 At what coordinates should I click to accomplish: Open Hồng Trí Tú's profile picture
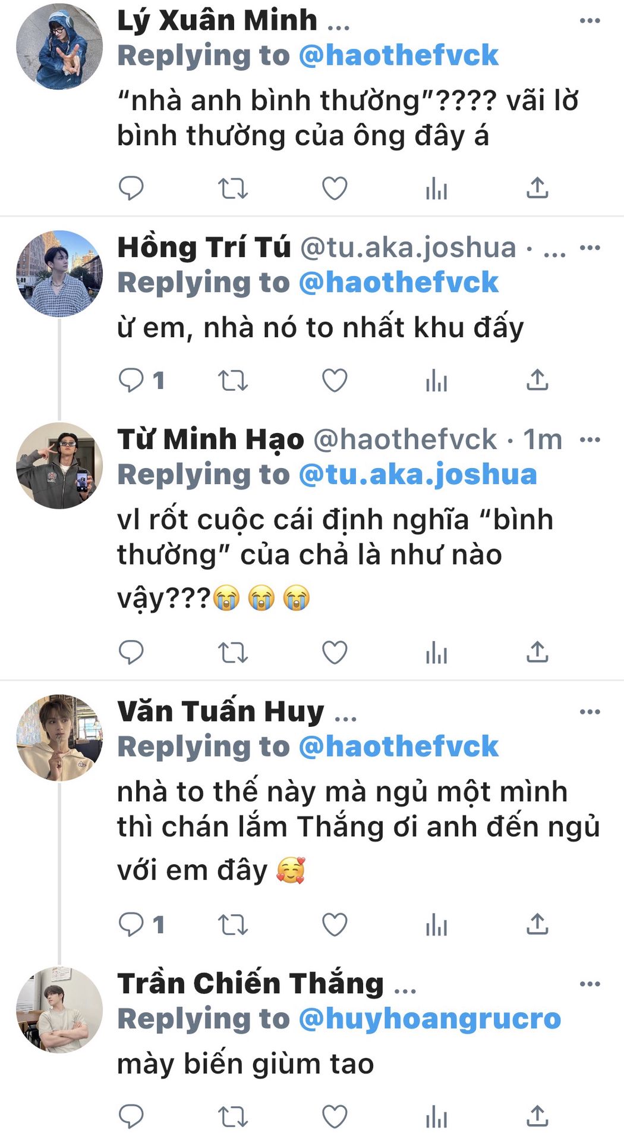click(59, 273)
